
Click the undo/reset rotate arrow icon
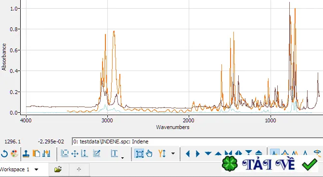4,153
